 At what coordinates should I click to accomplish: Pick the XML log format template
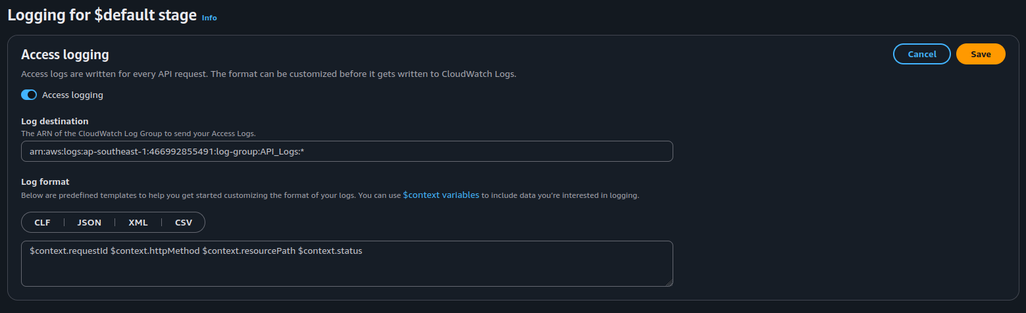tap(138, 222)
